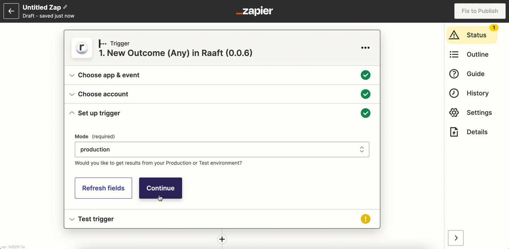Screen dimensions: 509x249
Task: Click the yellow warning icon on Test trigger
Action: click(x=366, y=219)
